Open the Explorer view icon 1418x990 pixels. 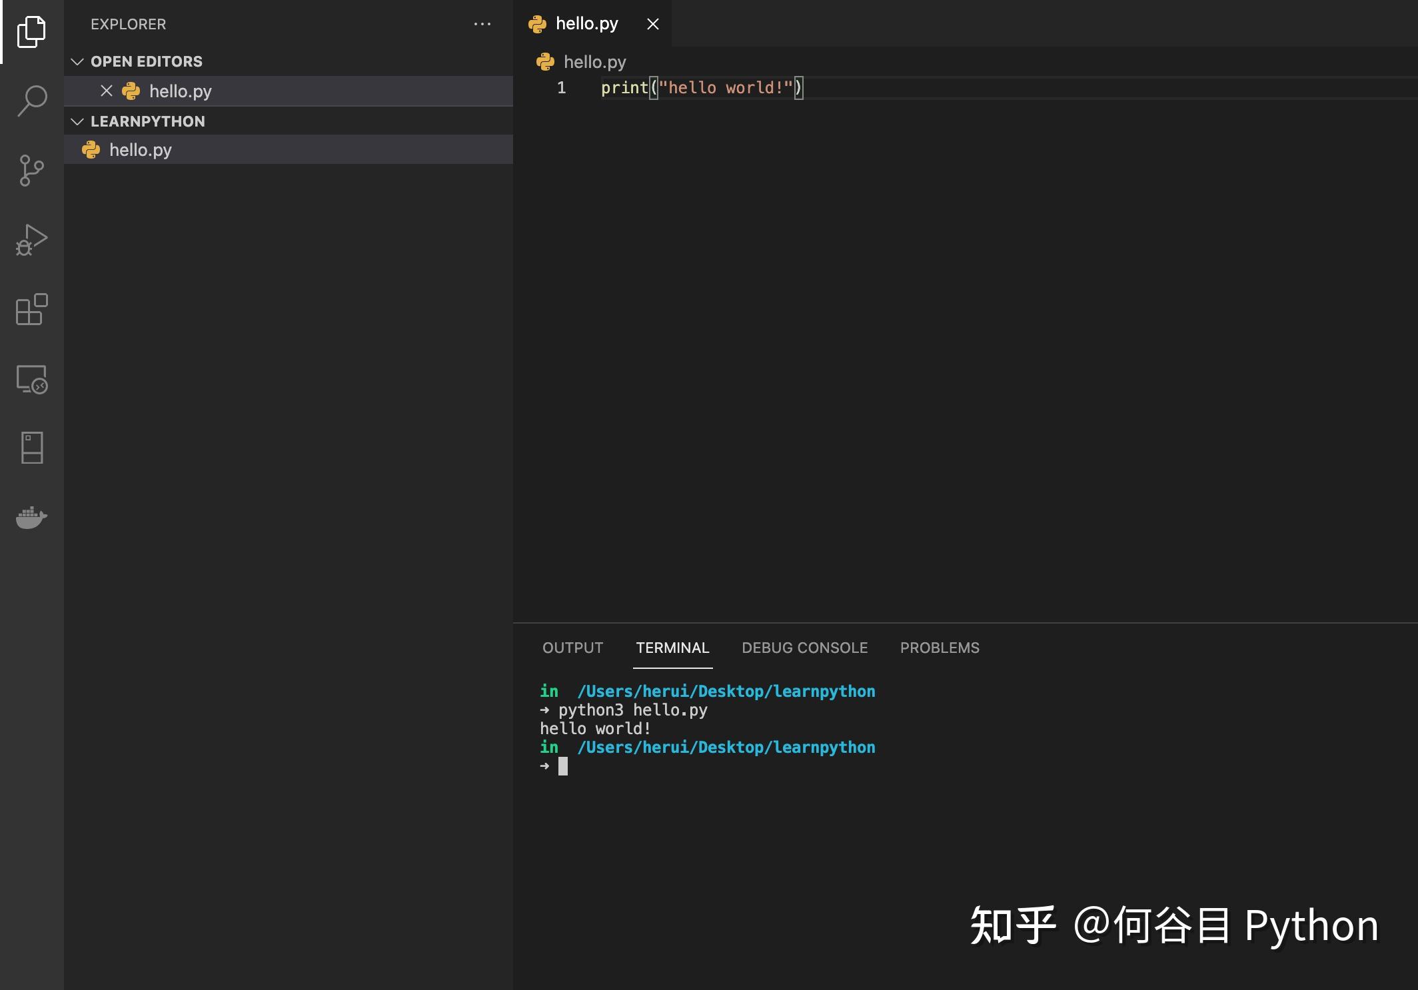click(x=31, y=30)
